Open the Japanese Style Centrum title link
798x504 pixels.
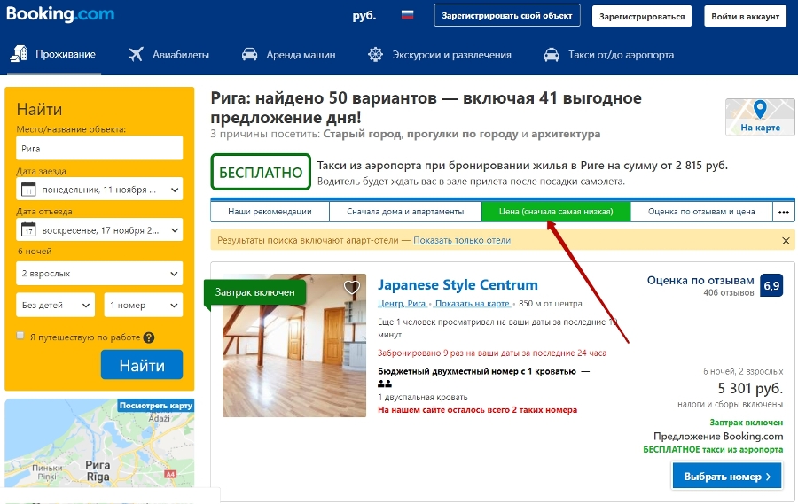tap(458, 285)
